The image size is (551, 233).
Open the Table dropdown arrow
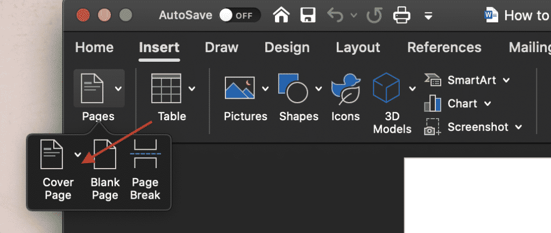click(x=192, y=88)
